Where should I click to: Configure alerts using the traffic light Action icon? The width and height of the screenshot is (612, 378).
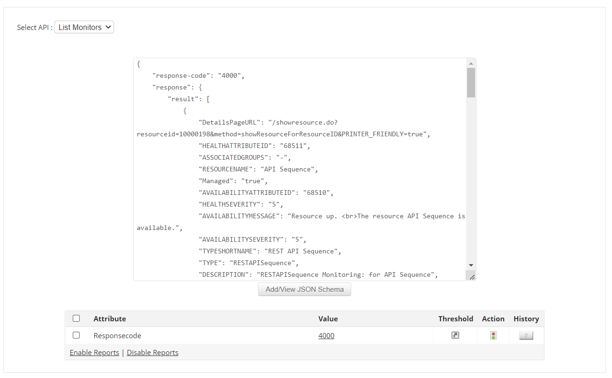[x=493, y=335]
